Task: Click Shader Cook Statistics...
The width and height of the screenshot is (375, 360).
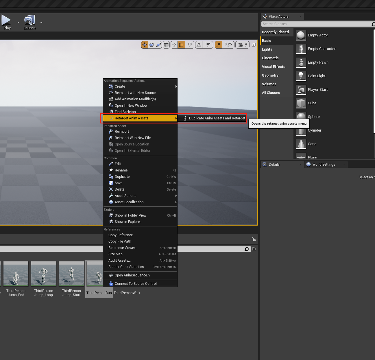Action: click(x=140, y=267)
